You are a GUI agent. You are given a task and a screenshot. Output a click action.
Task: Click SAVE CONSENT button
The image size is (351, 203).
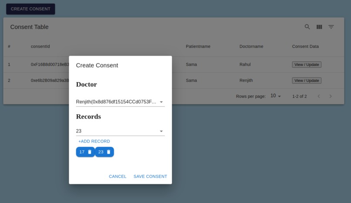[x=150, y=176]
